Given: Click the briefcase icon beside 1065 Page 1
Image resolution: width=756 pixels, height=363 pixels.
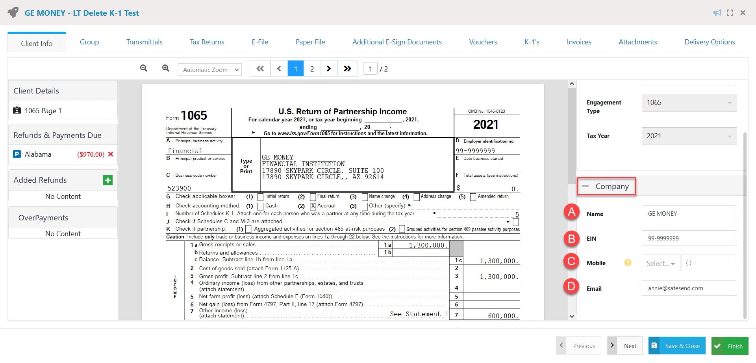Looking at the screenshot, I should [17, 110].
